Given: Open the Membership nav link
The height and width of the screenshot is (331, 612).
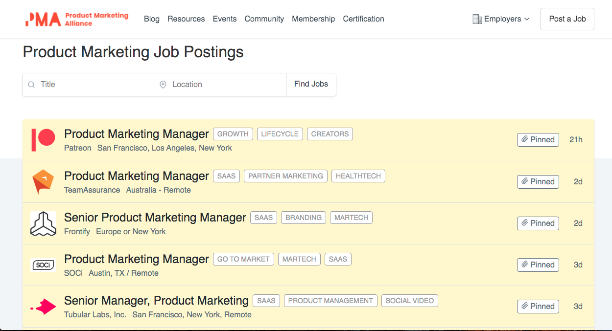Looking at the screenshot, I should [313, 19].
